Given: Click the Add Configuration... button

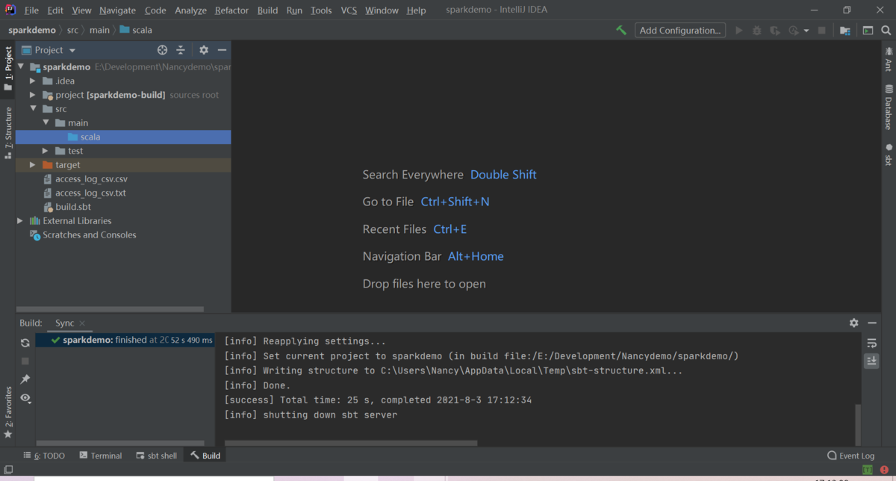Looking at the screenshot, I should click(680, 31).
